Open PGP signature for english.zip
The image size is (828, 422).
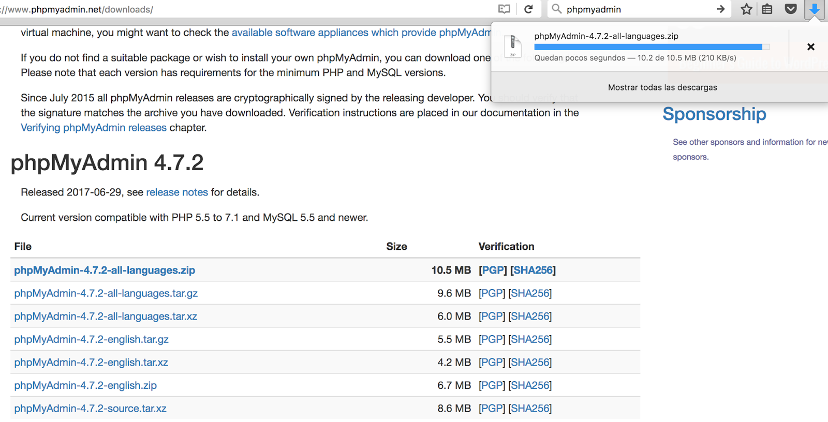(x=492, y=385)
